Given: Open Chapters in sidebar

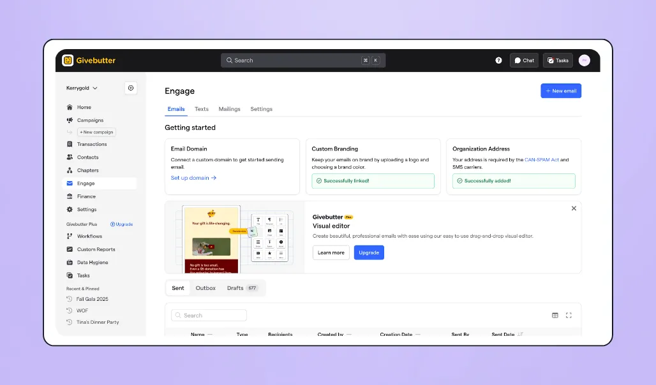Looking at the screenshot, I should (100, 170).
